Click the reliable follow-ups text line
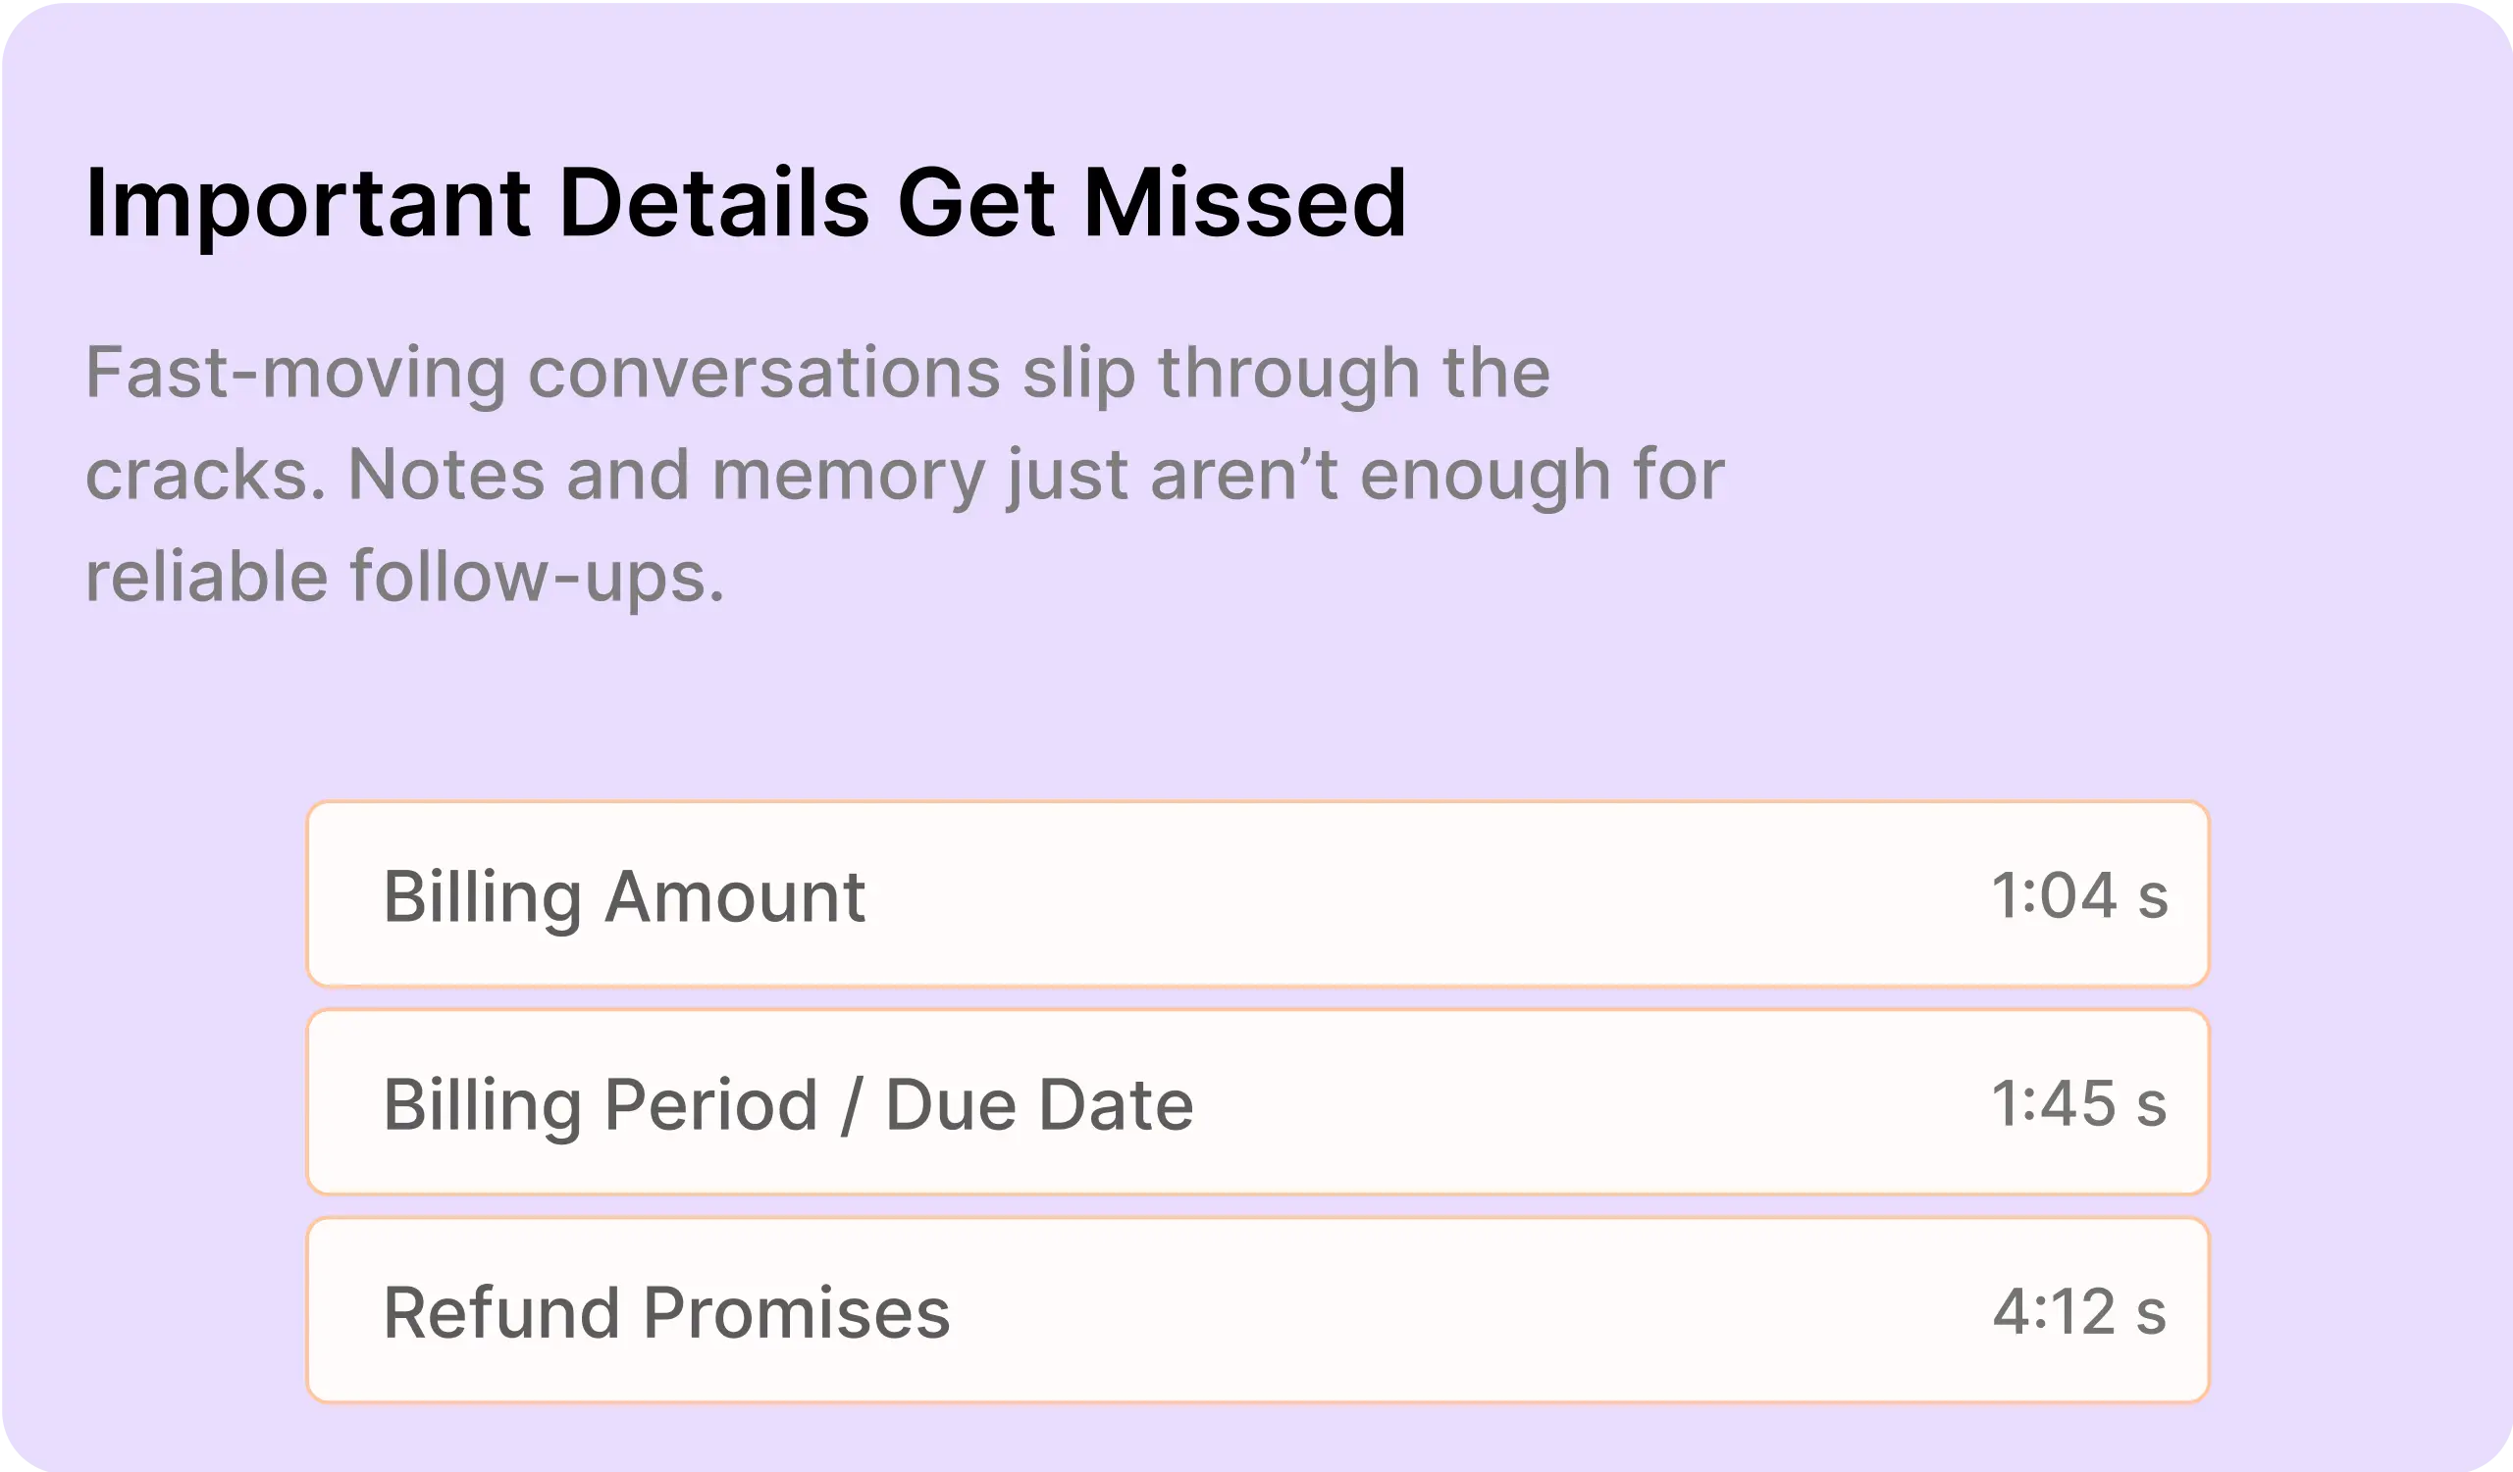This screenshot has width=2513, height=1472. click(405, 576)
